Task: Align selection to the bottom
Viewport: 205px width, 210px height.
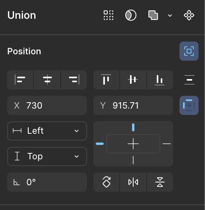Action: (160, 80)
